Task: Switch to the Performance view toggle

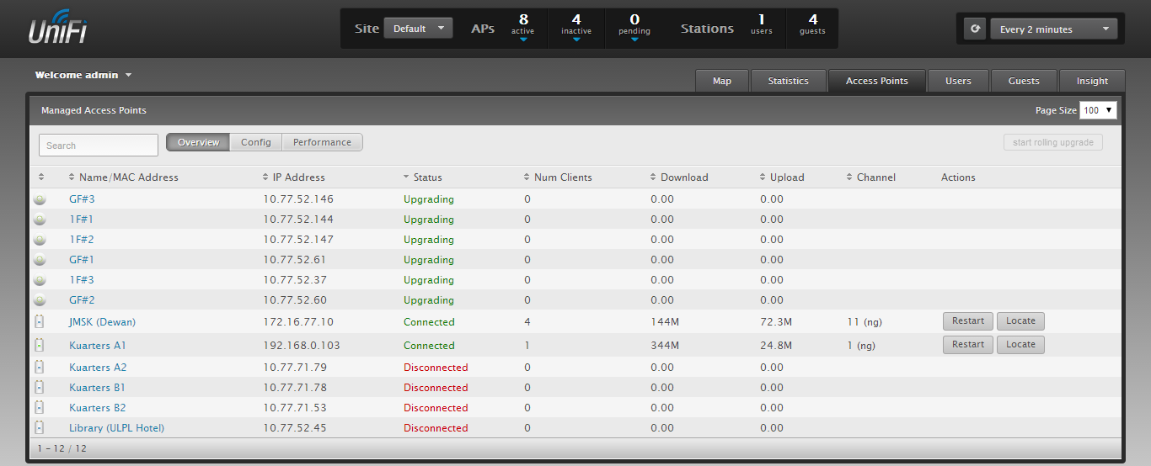Action: click(x=322, y=142)
